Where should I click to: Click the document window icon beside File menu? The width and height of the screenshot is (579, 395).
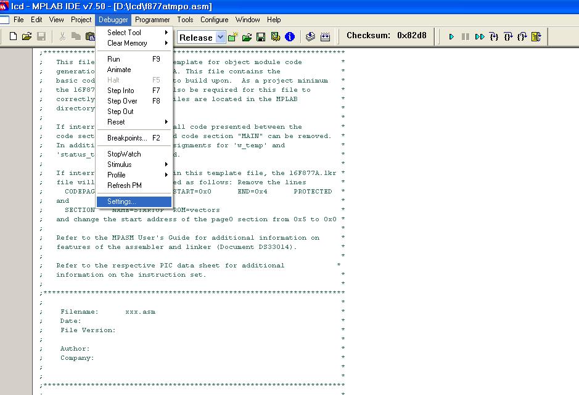coord(4,20)
